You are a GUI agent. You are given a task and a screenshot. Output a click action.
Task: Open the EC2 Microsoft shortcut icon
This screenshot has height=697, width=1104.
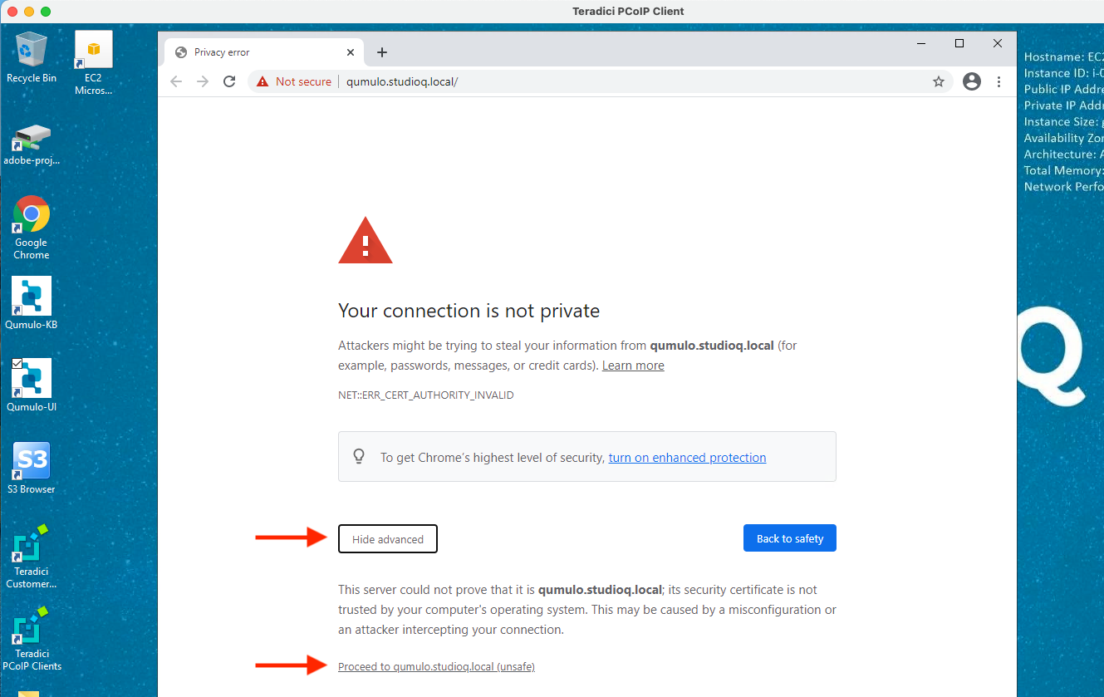point(93,63)
